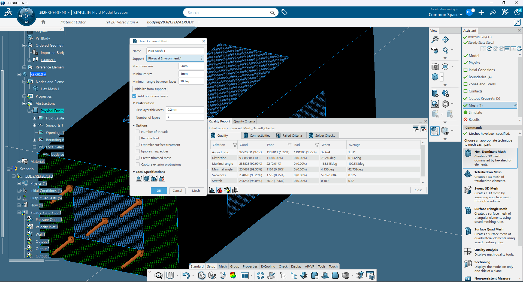Select the Rotate hand tool in View panel
523x282 pixels.
[435, 50]
